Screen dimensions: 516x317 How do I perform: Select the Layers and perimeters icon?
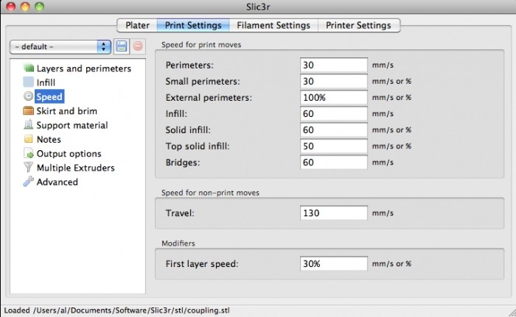29,68
